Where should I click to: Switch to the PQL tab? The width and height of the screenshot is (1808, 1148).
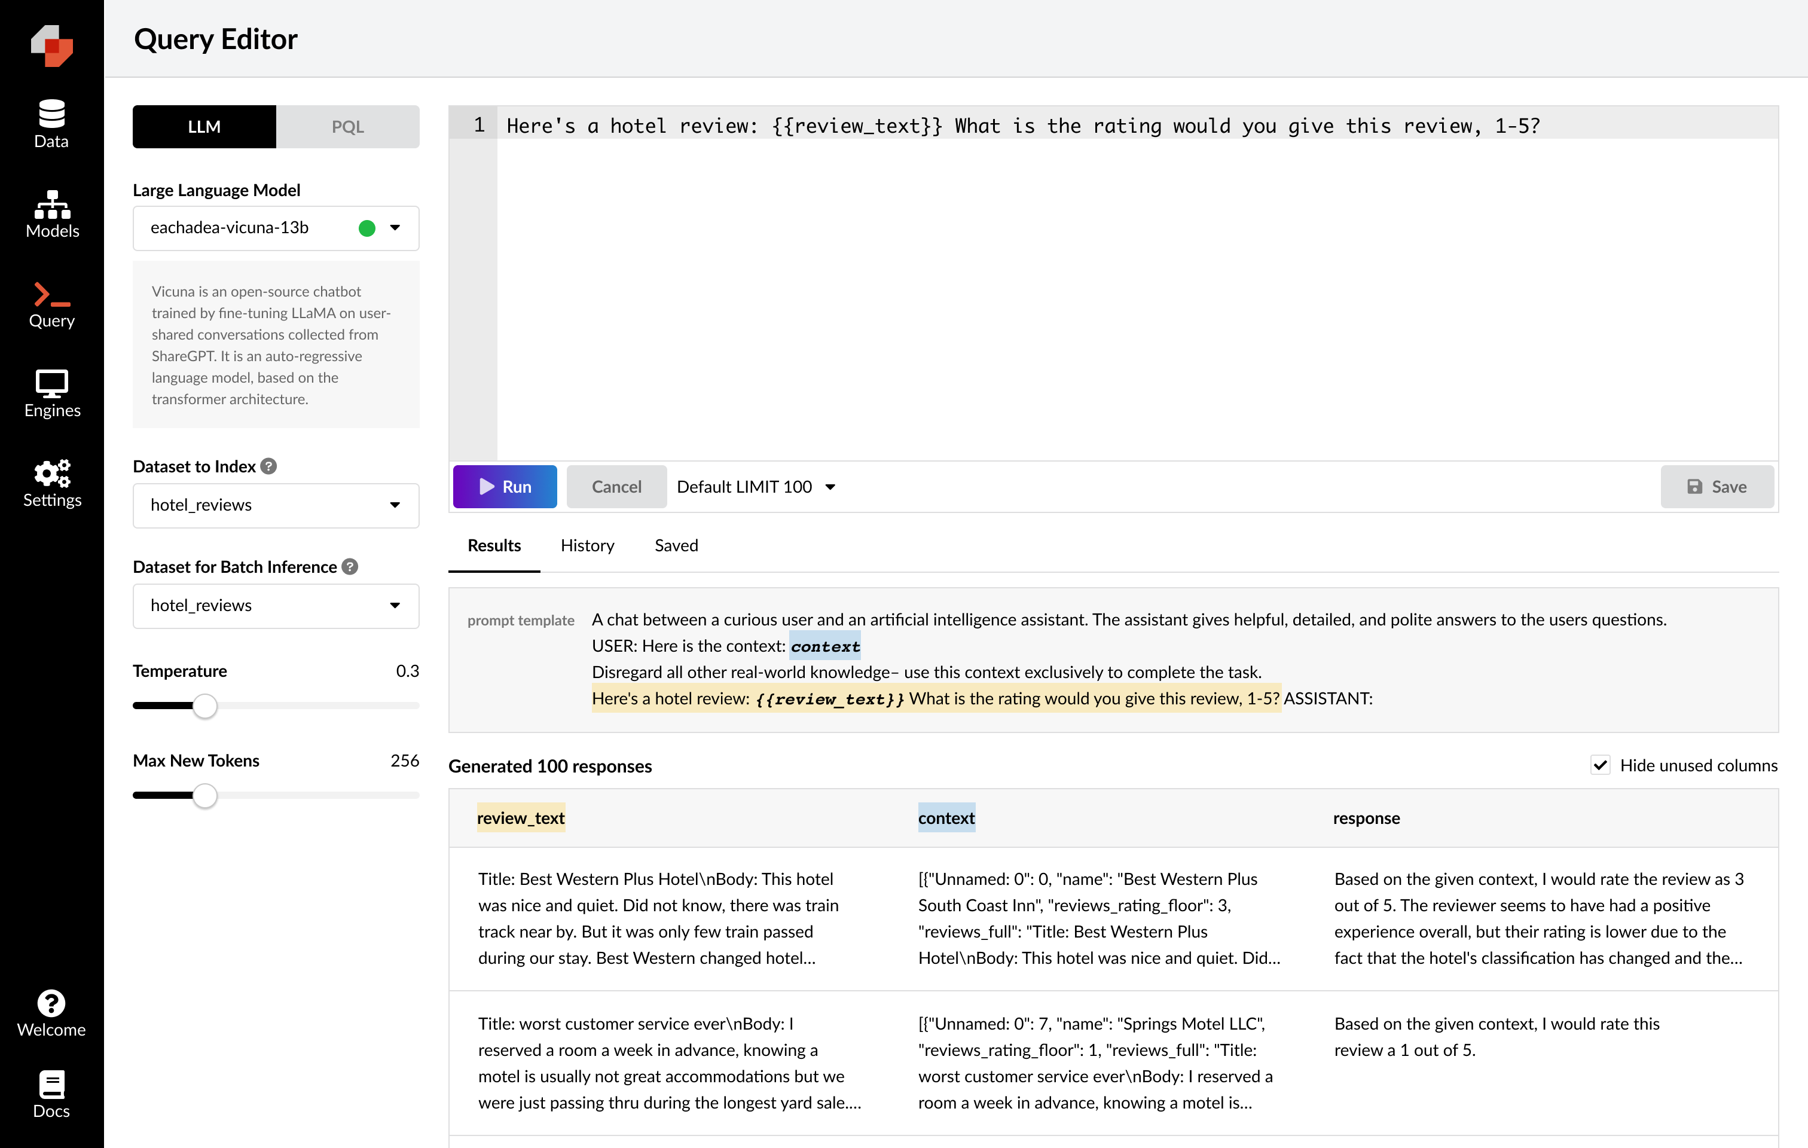coord(347,126)
